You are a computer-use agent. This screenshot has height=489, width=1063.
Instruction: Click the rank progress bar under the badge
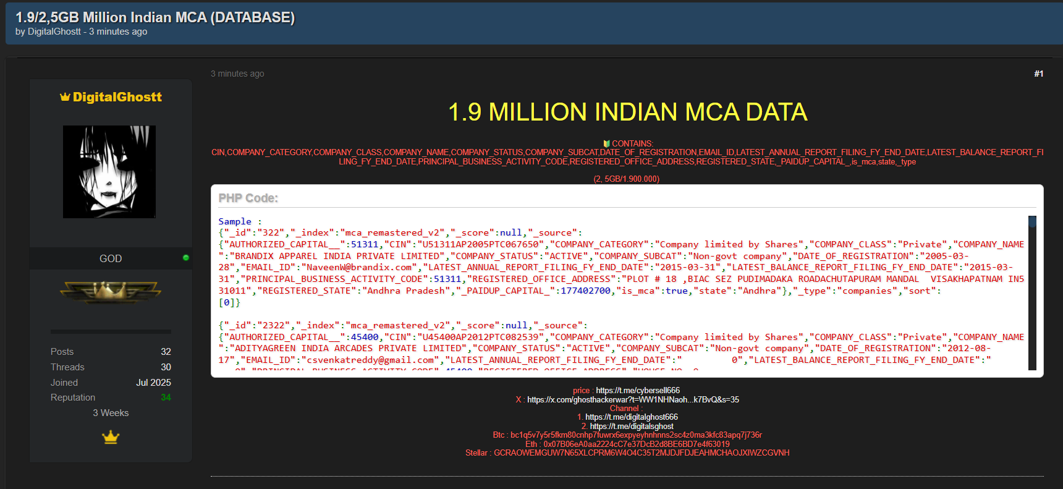(111, 332)
